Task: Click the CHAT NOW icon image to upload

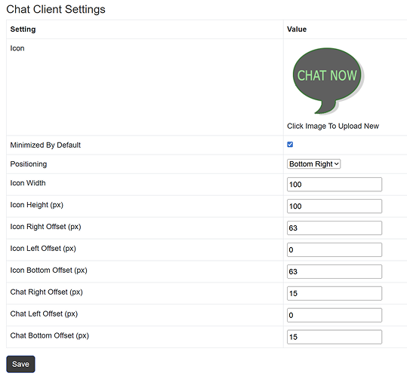Action: click(x=328, y=81)
